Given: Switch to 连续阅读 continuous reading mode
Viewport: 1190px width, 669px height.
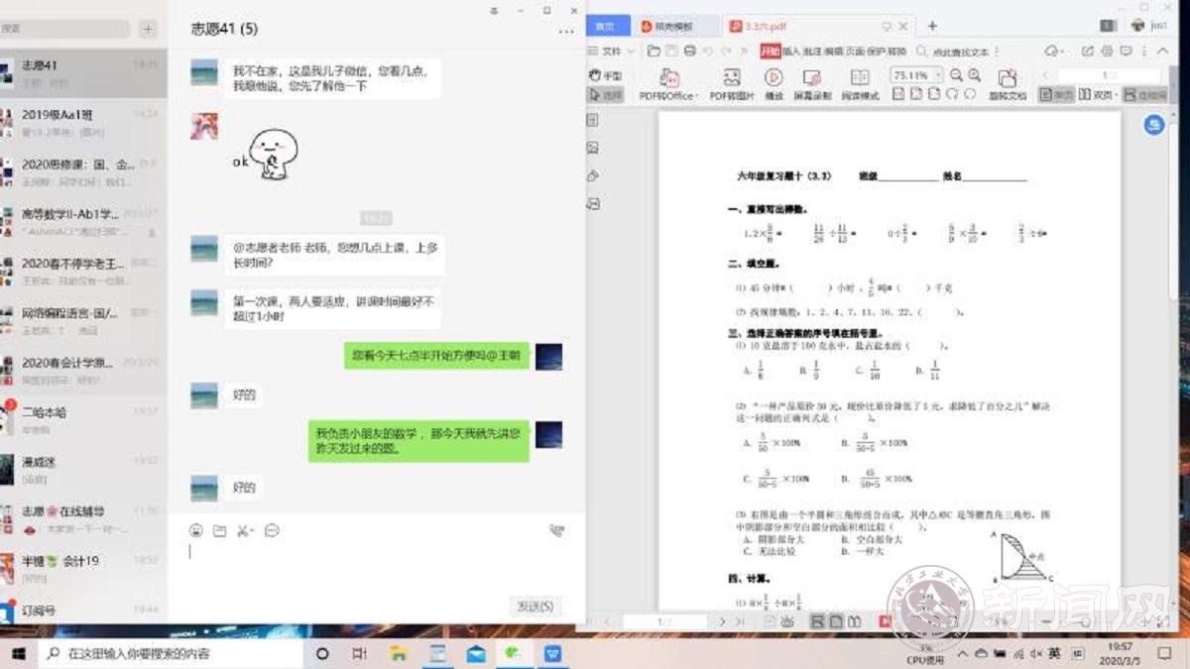Looking at the screenshot, I should (x=1145, y=94).
